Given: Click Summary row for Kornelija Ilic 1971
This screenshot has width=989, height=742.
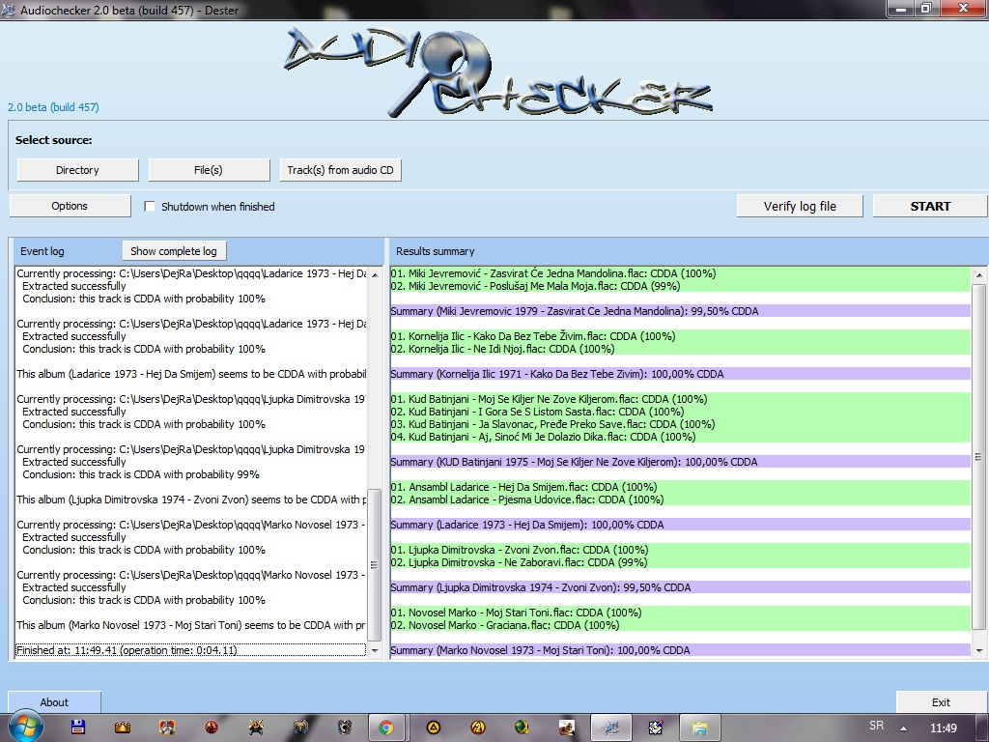Looking at the screenshot, I should tap(680, 374).
